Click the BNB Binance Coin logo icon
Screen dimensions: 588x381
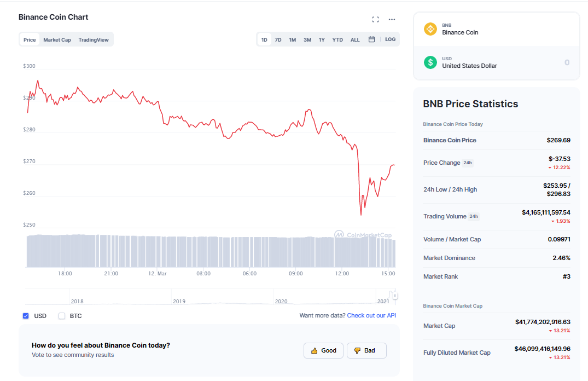tap(430, 29)
